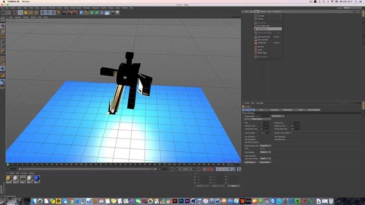Add a Light object from the toolbar
Screen dimensions: 365x205
point(117,13)
